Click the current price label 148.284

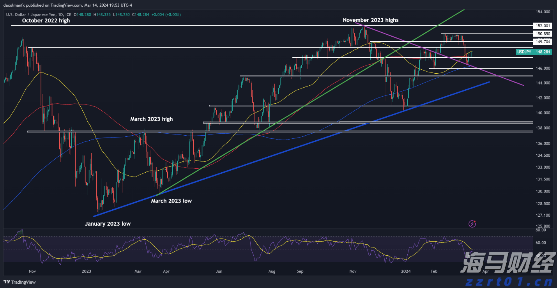[x=543, y=52]
